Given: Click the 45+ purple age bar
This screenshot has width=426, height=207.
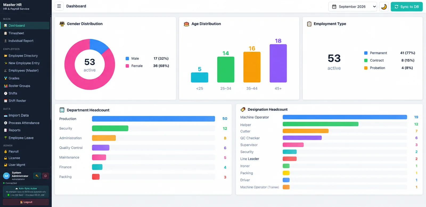Looking at the screenshot, I should (x=278, y=63).
